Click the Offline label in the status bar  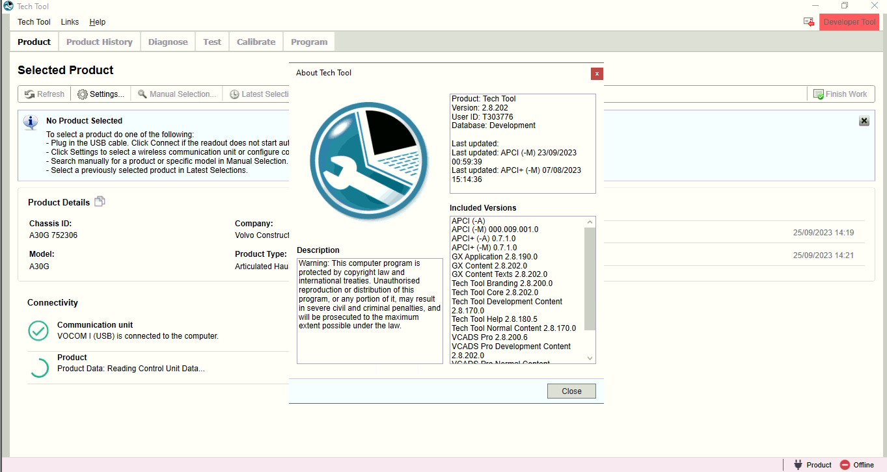pyautogui.click(x=864, y=465)
